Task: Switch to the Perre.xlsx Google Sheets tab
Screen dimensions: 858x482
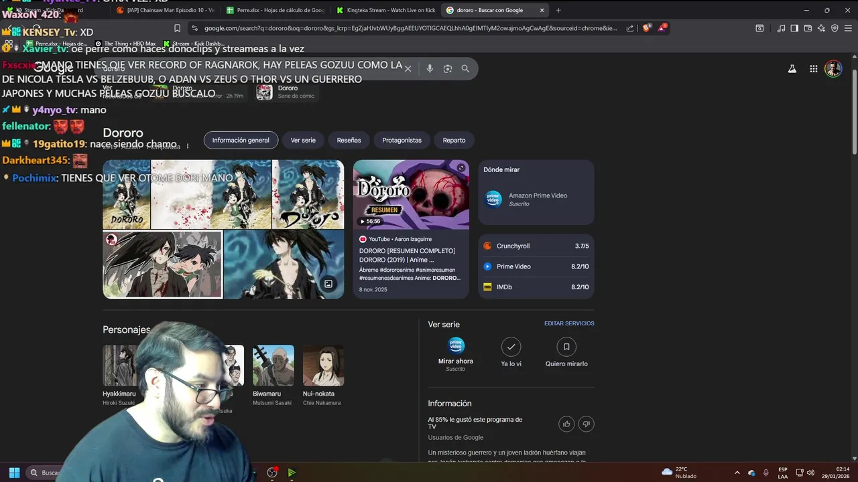Action: 275,10
